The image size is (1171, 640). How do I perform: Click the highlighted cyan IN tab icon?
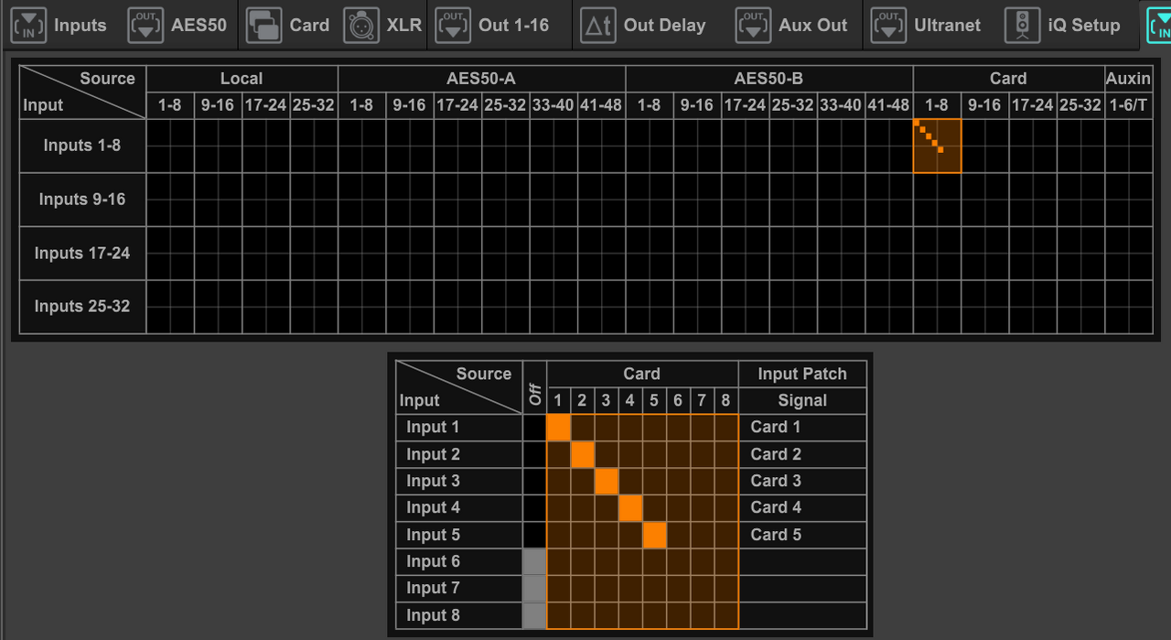point(1160,26)
